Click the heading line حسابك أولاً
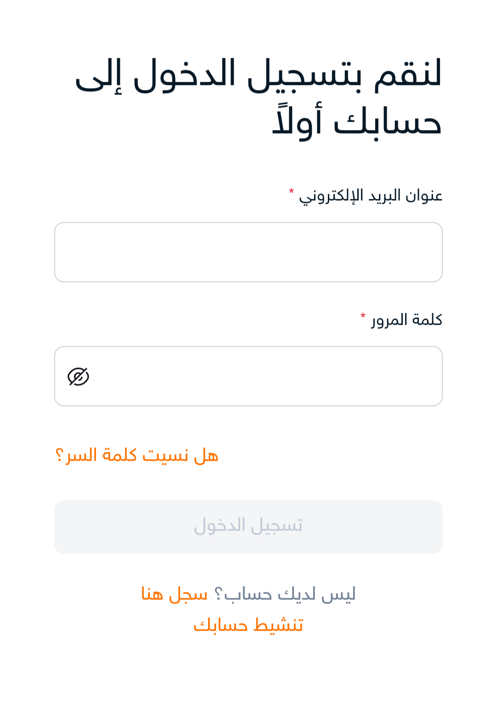496x711 pixels. pos(357,121)
